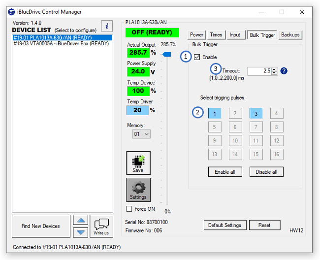Minimize the iBlueDrive Control Manager window
Screen dimensions: 320x260
coord(262,12)
